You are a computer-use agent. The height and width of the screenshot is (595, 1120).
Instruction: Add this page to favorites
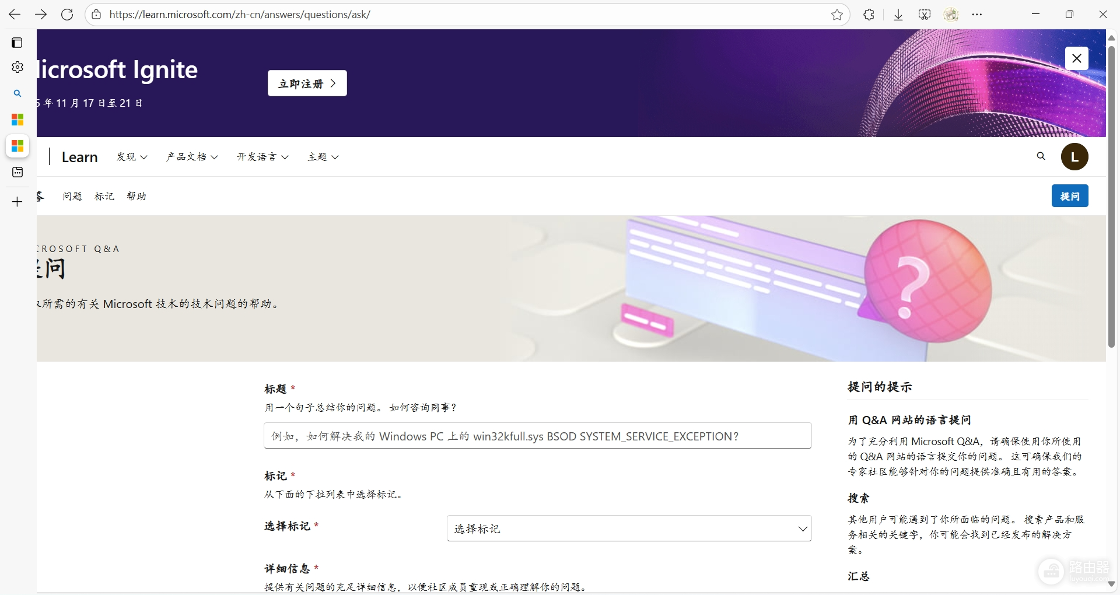837,15
